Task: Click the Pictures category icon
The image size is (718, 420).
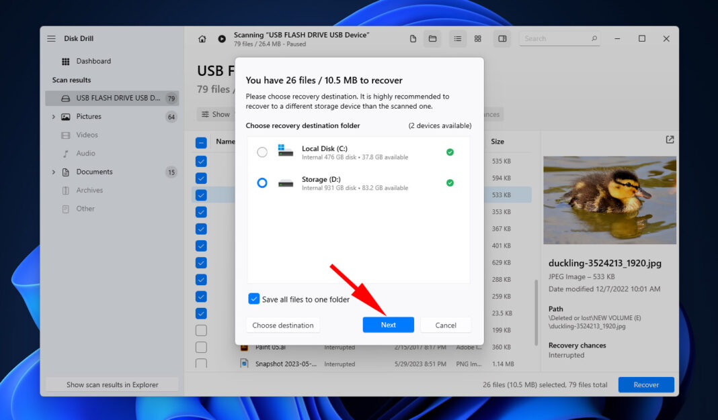Action: (x=65, y=117)
